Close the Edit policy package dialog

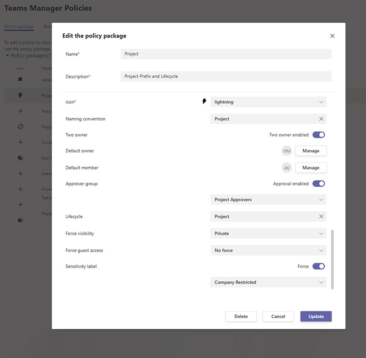tap(332, 36)
